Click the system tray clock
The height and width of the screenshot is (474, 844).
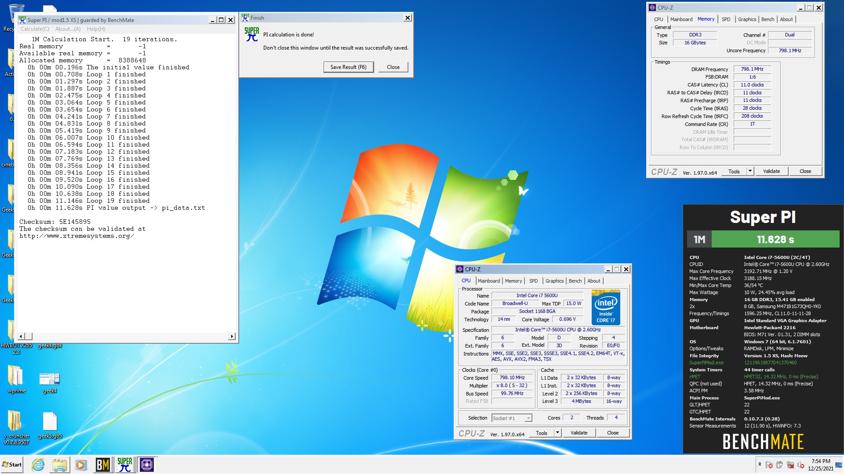pos(820,465)
